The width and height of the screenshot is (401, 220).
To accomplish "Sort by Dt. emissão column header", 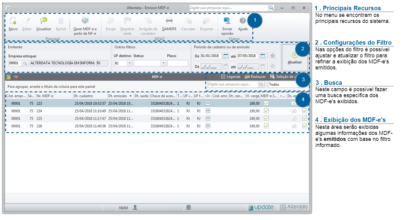I will click(121, 96).
